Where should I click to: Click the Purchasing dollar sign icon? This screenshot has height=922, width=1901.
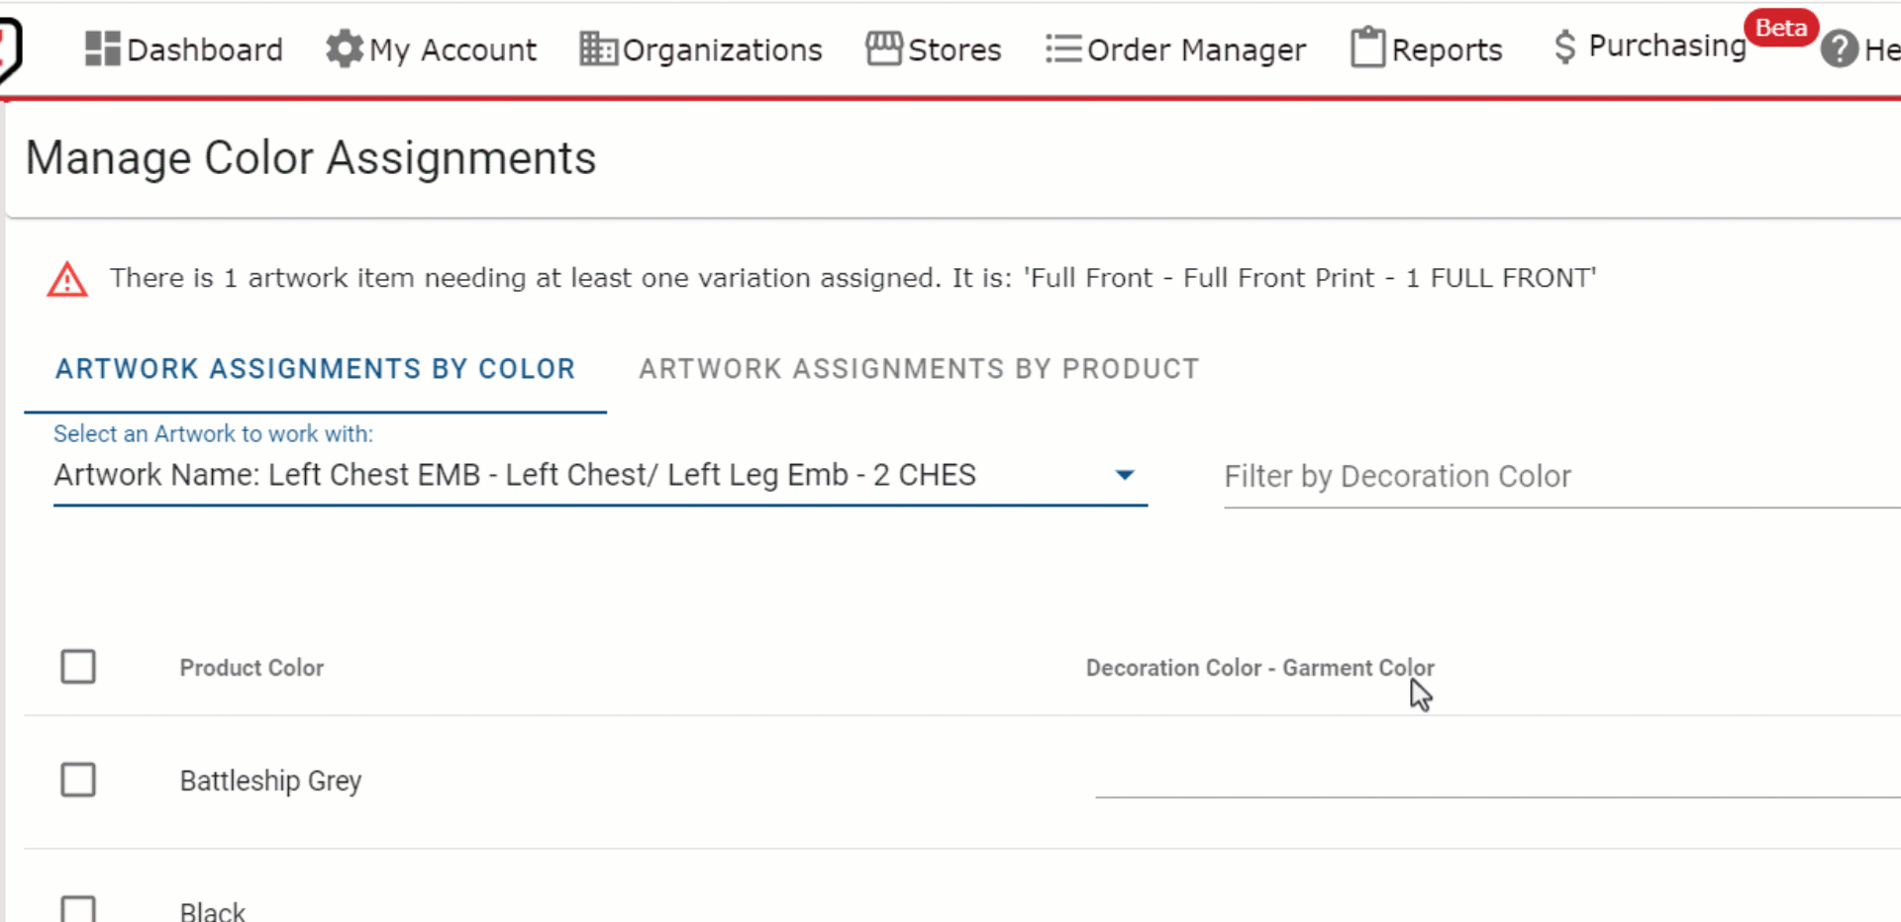[x=1564, y=46]
